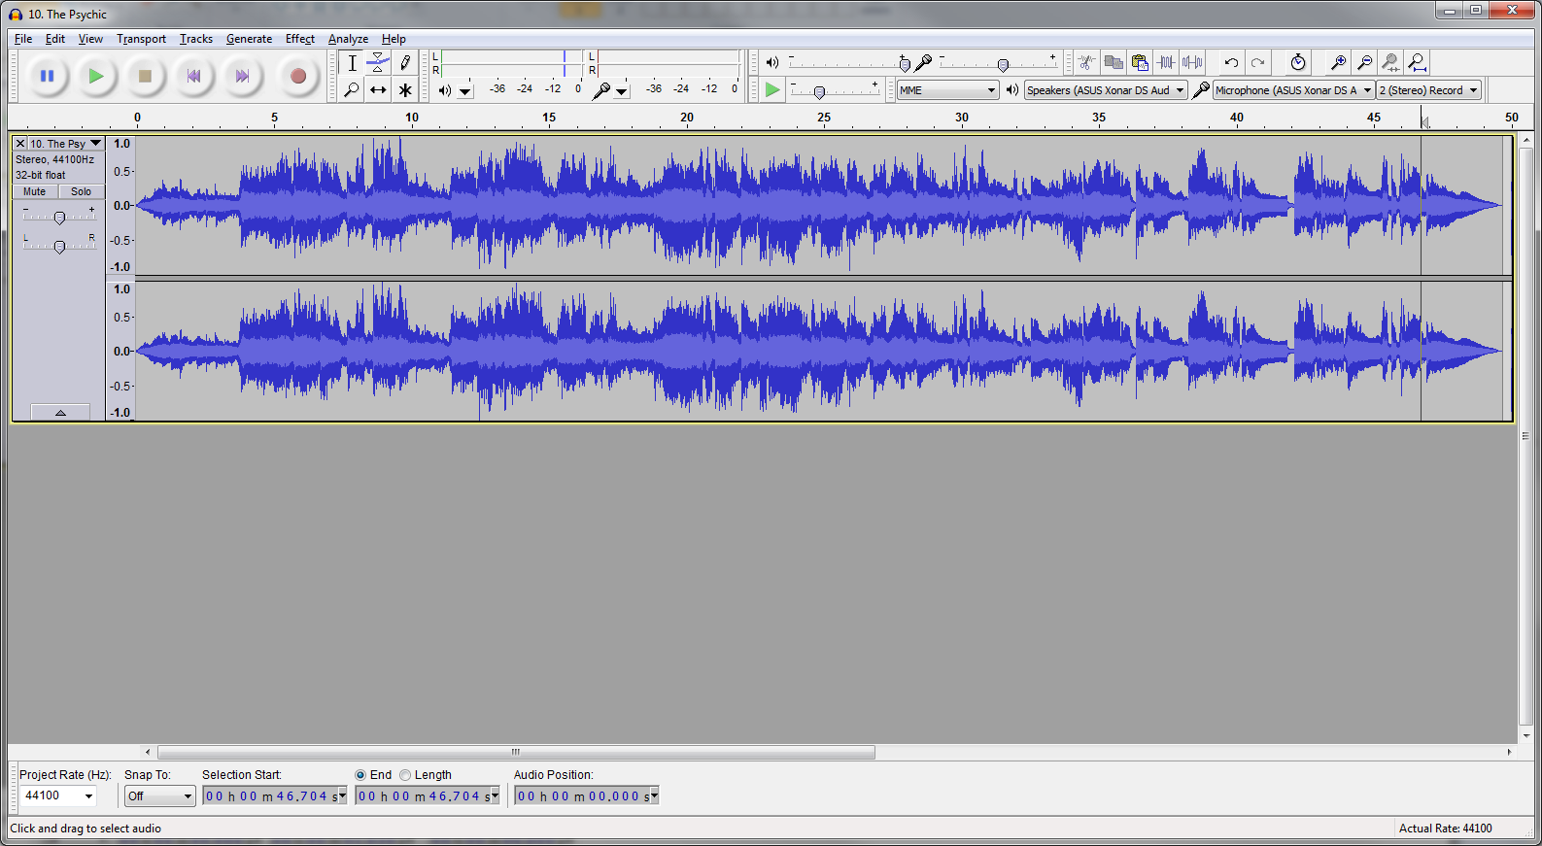1542x846 pixels.
Task: Open the Effect menu
Action: [300, 39]
